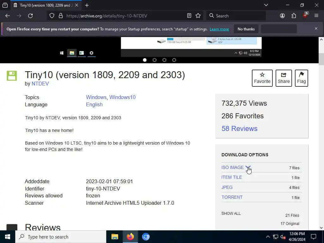This screenshot has height=243, width=324.
Task: Open the Learn more link
Action: (219, 29)
